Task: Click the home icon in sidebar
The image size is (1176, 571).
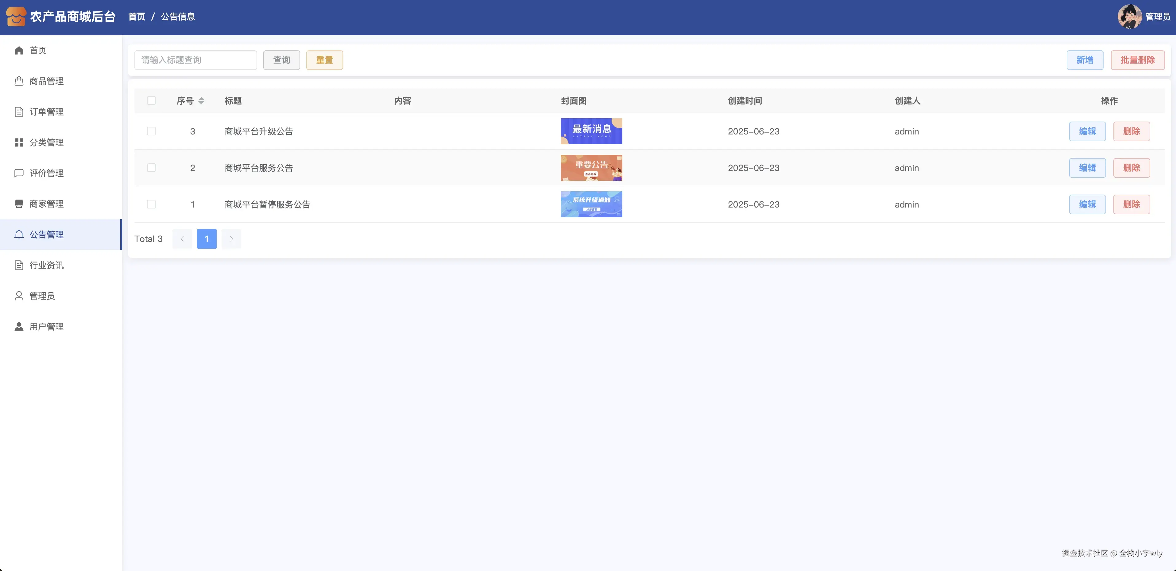Action: click(19, 50)
